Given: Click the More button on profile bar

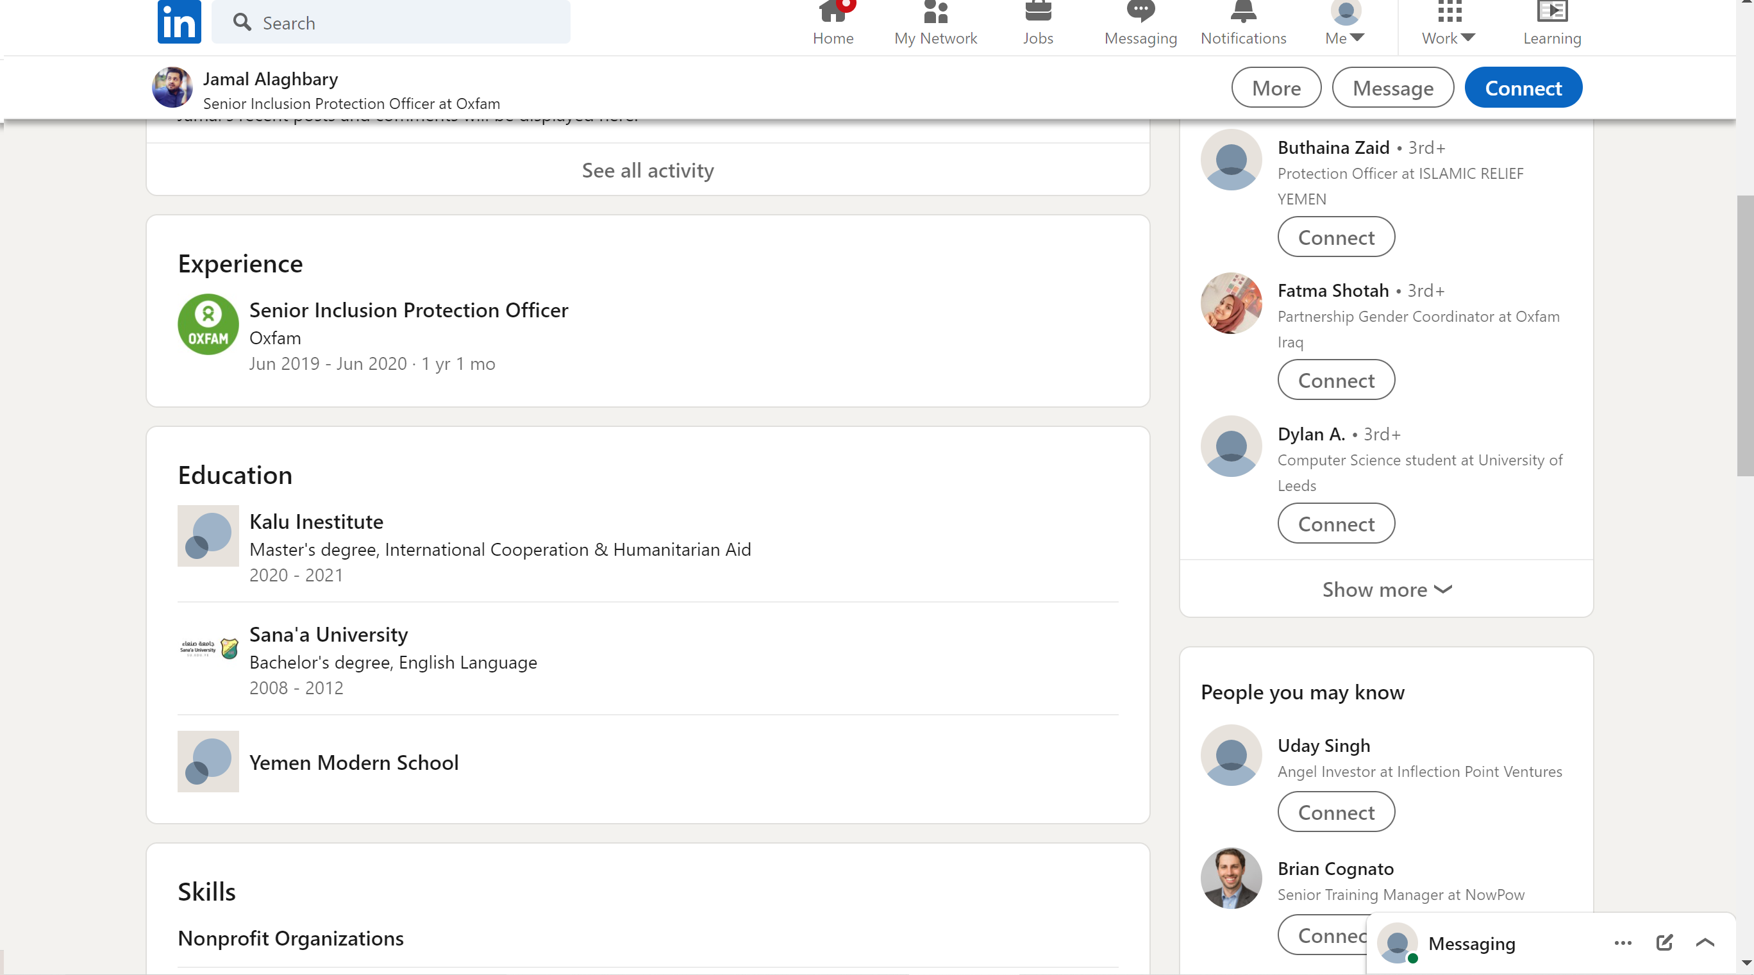Looking at the screenshot, I should 1276,88.
